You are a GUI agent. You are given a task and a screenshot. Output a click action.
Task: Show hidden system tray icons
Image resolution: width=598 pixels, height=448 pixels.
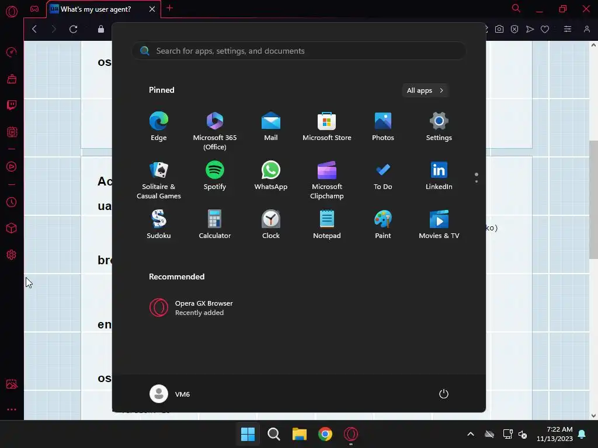(471, 434)
